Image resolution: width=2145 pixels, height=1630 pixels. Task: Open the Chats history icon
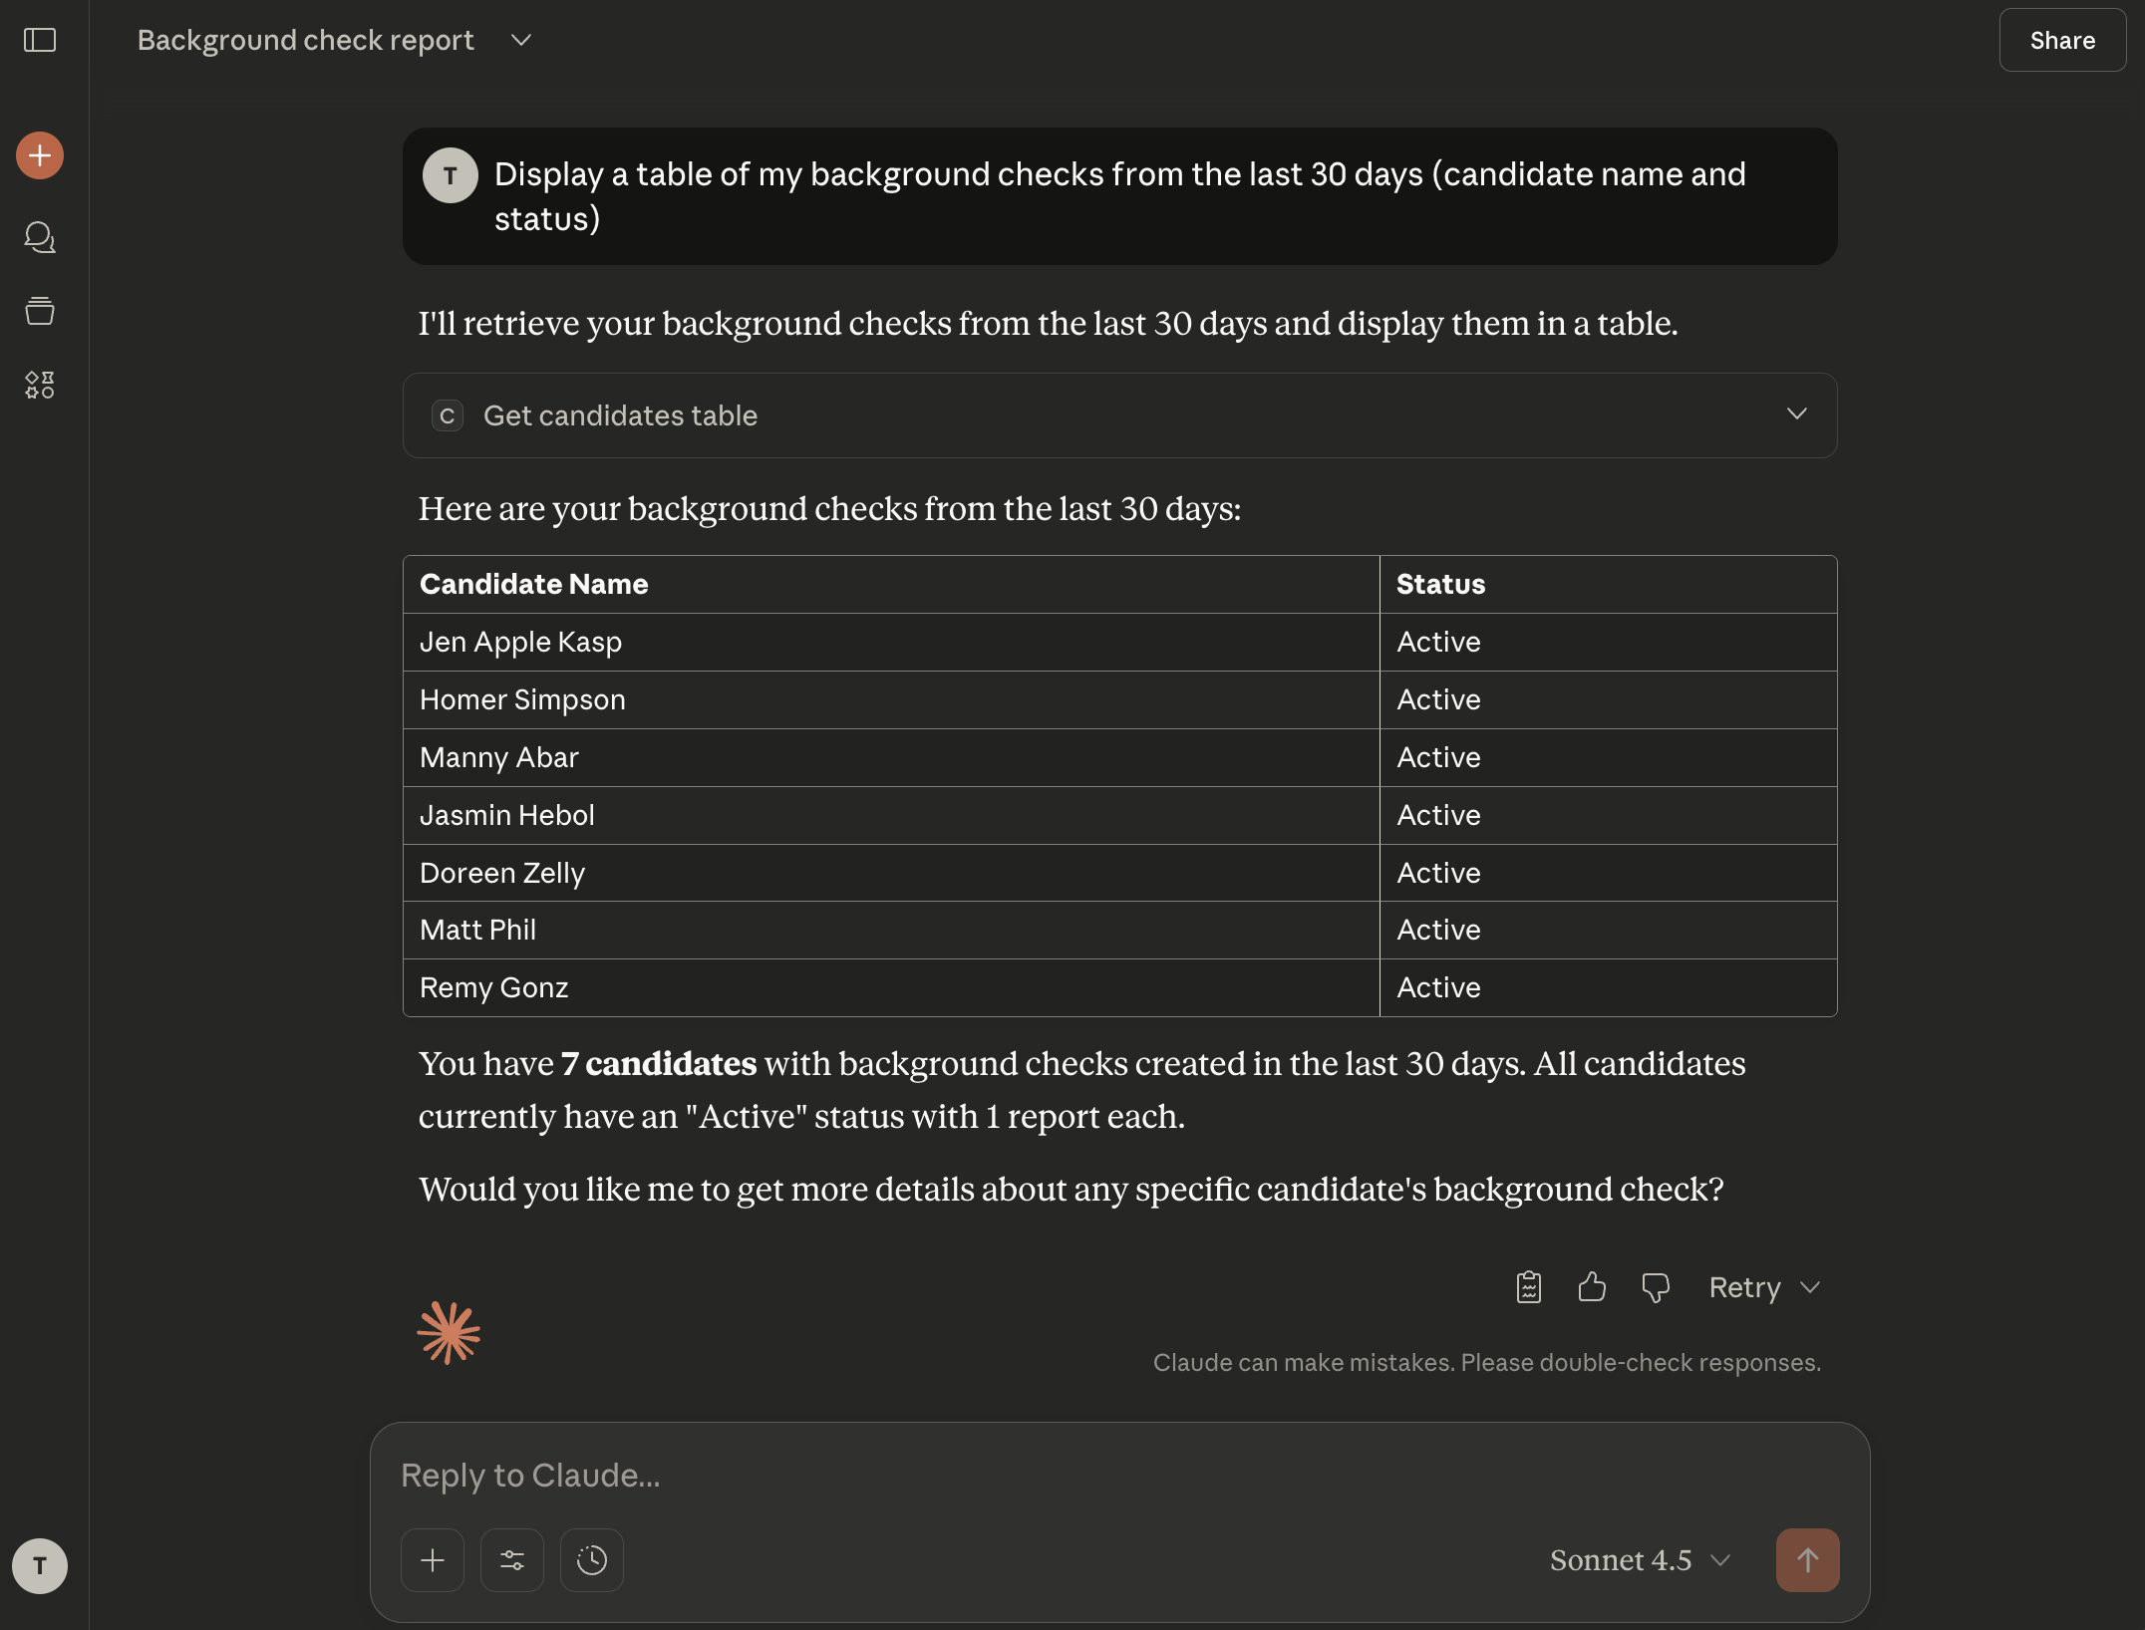point(40,237)
